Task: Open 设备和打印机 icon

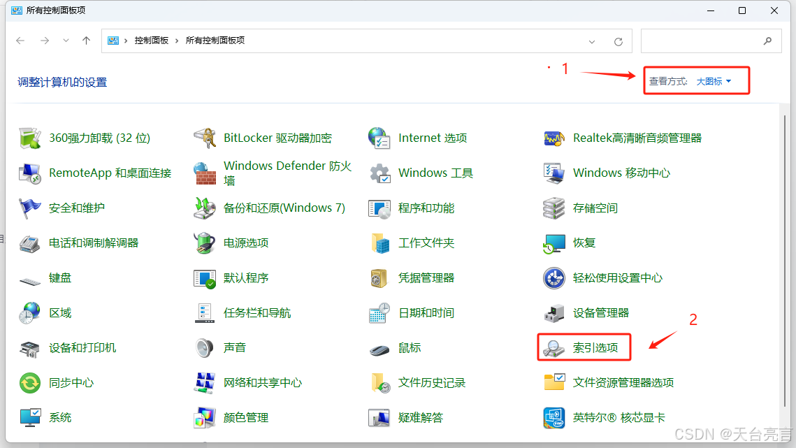Action: click(x=30, y=349)
